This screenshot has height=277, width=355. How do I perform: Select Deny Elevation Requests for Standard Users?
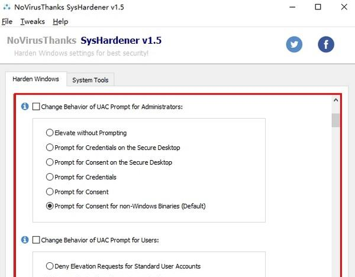tap(50, 266)
